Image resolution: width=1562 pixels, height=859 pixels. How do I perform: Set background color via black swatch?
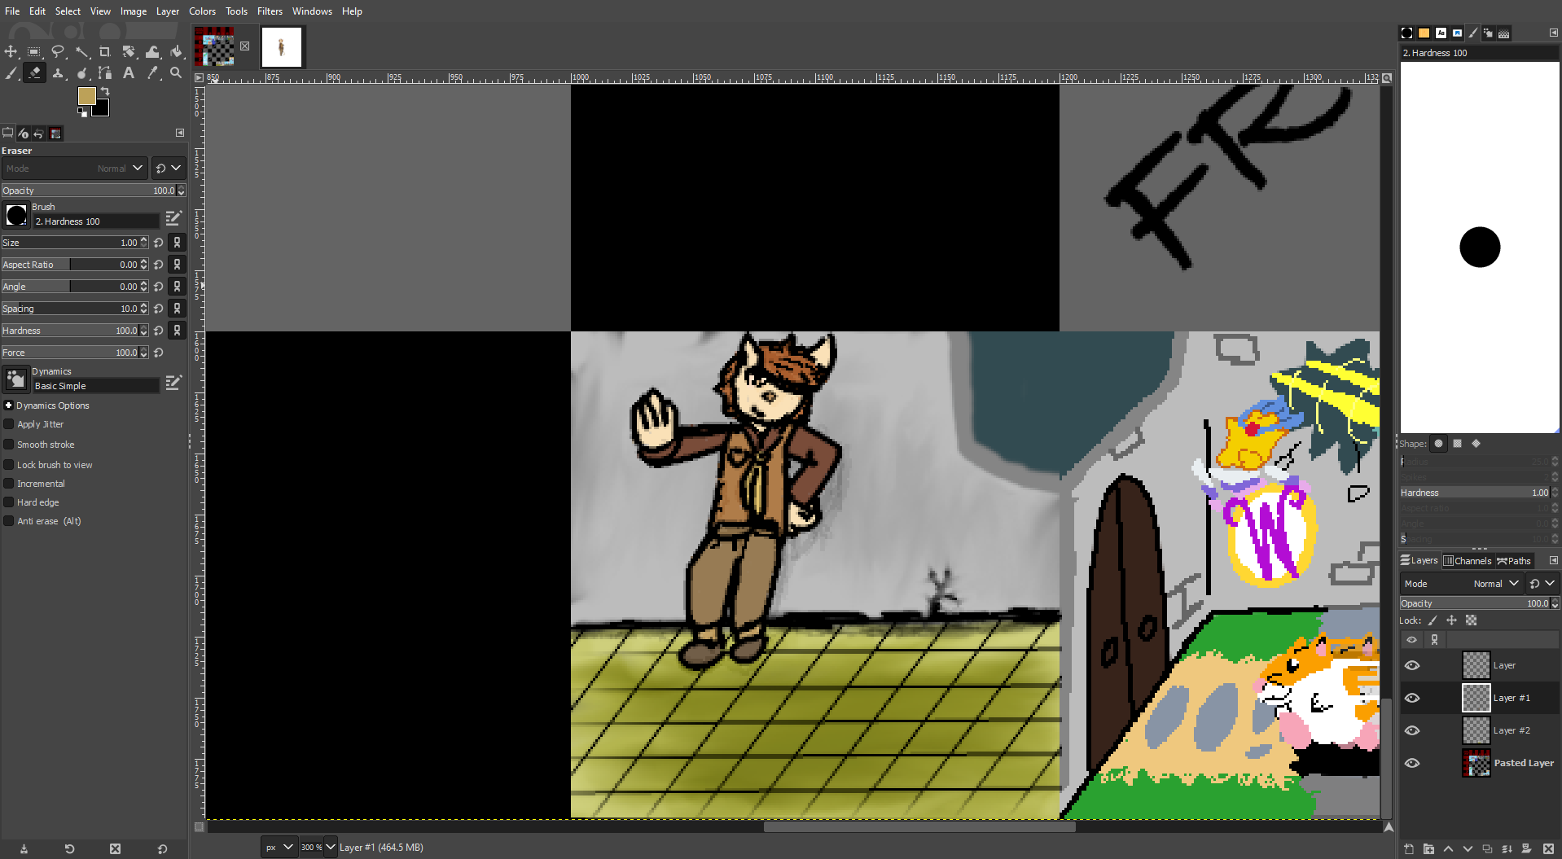102,108
